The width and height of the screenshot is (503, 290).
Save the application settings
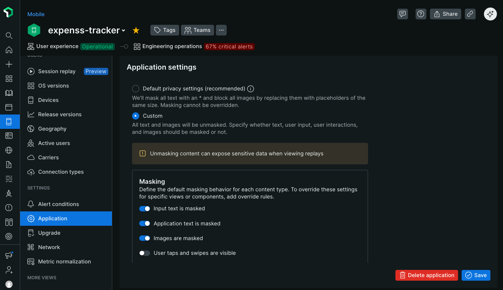[x=476, y=275]
